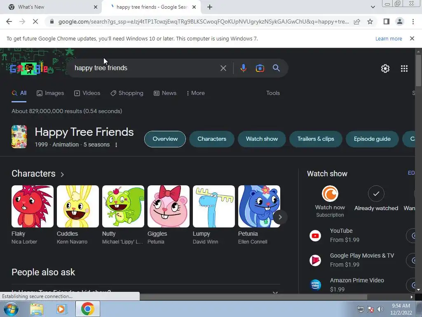The width and height of the screenshot is (422, 317).
Task: Open the search Tools options
Action: coord(273,93)
